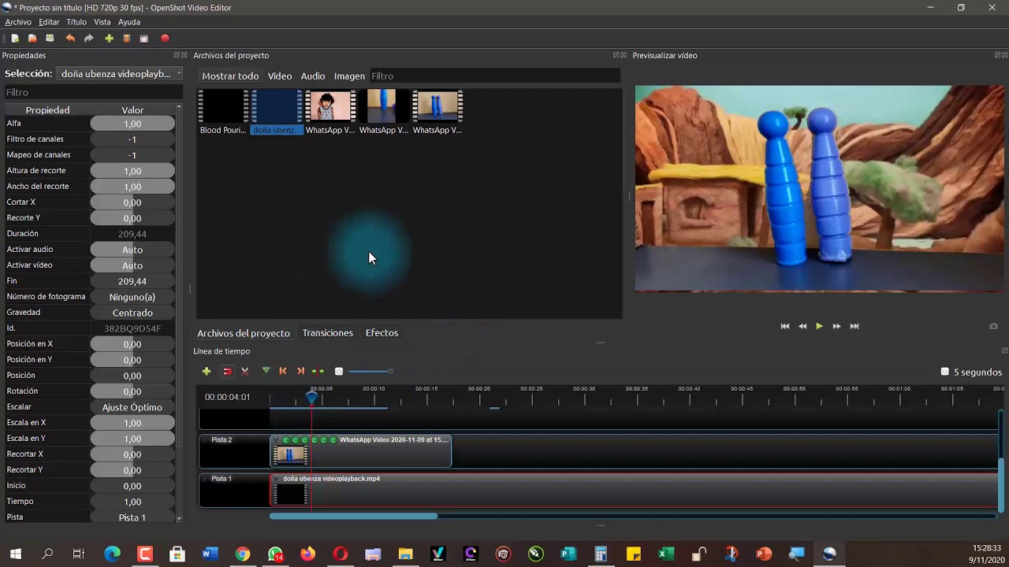1009x567 pixels.
Task: Click the Open Project folder icon
Action: pyautogui.click(x=32, y=39)
